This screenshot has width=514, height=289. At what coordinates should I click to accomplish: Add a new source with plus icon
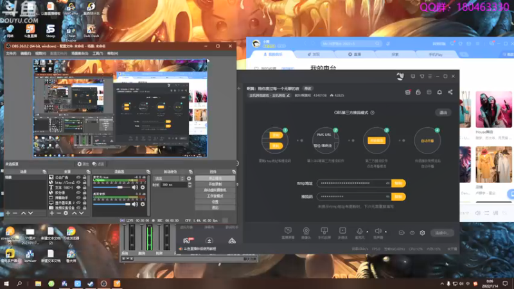tap(52, 213)
